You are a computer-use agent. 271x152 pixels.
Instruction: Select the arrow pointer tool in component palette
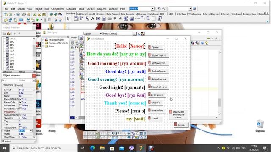[x=68, y=19]
